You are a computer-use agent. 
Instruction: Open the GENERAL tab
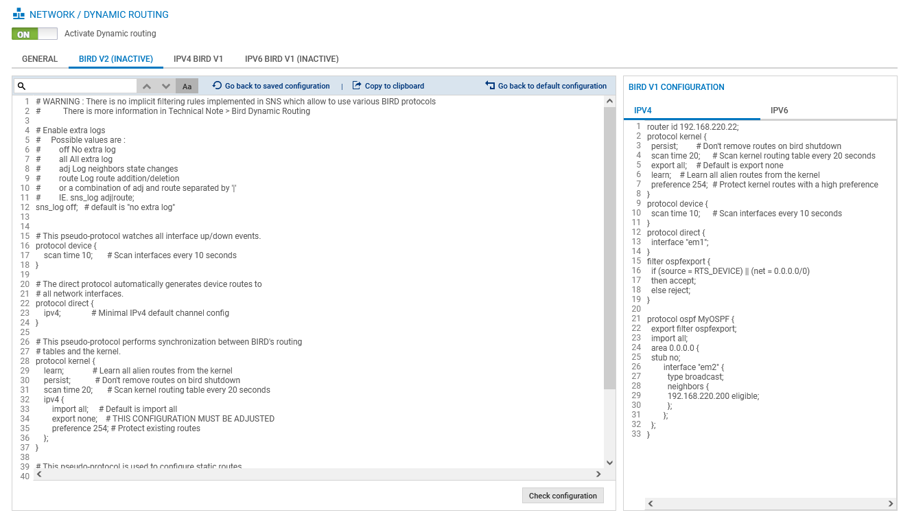coord(40,59)
